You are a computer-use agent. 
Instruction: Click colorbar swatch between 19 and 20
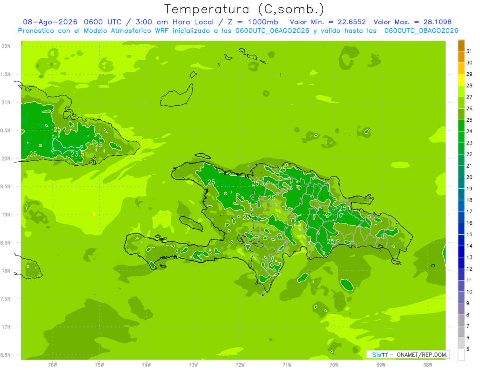pyautogui.click(x=461, y=183)
